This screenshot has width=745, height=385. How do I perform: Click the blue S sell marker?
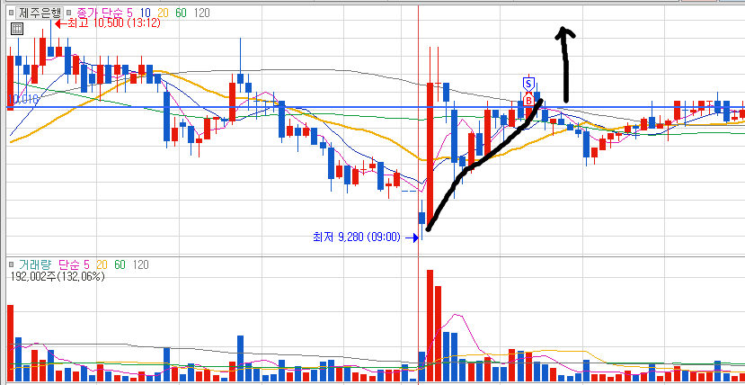[x=528, y=84]
